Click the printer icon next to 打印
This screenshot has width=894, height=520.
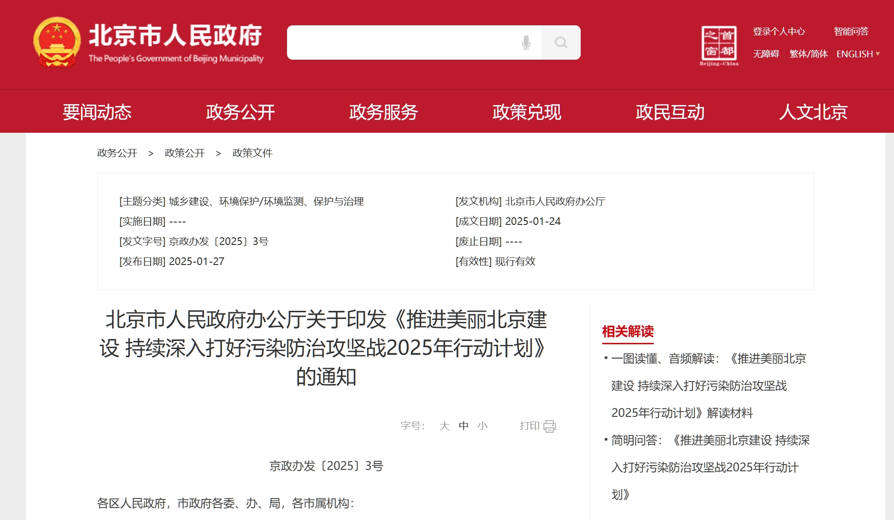[550, 426]
